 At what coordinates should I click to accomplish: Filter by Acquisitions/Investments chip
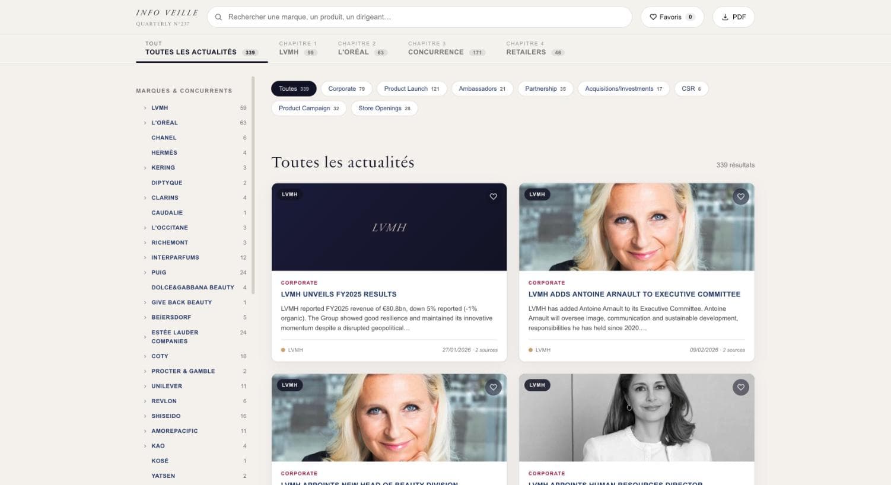coord(623,89)
